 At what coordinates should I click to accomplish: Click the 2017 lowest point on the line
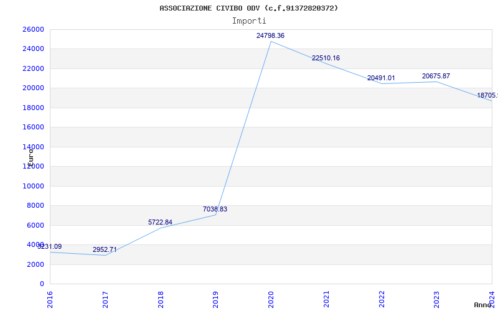coord(105,255)
